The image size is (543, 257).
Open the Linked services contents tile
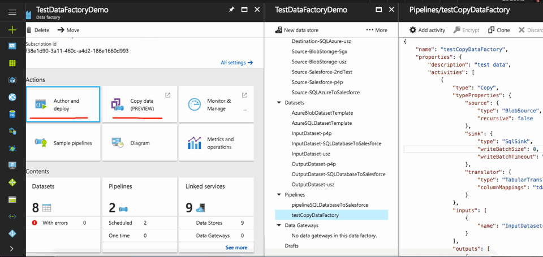coord(217,215)
